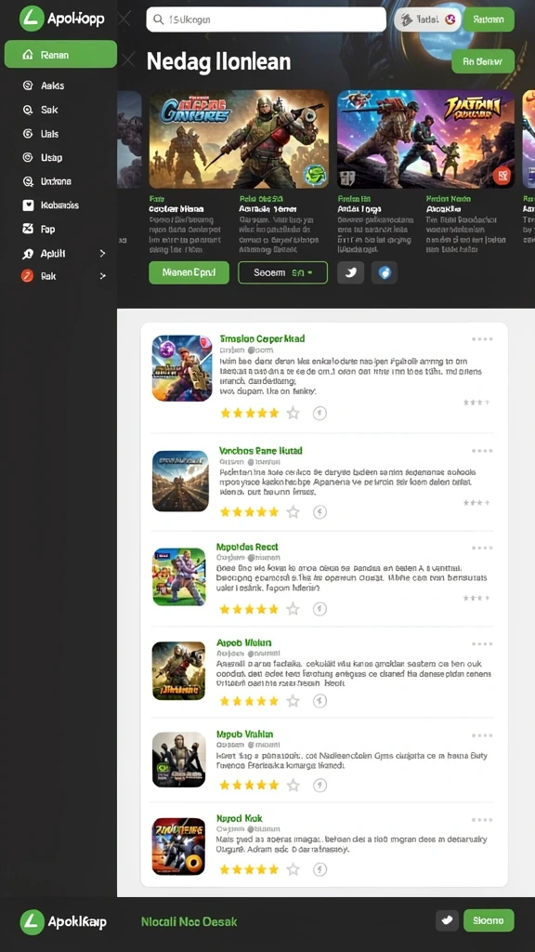This screenshot has width=535, height=952.
Task: Click the green Rn Oeaw button
Action: pyautogui.click(x=483, y=61)
